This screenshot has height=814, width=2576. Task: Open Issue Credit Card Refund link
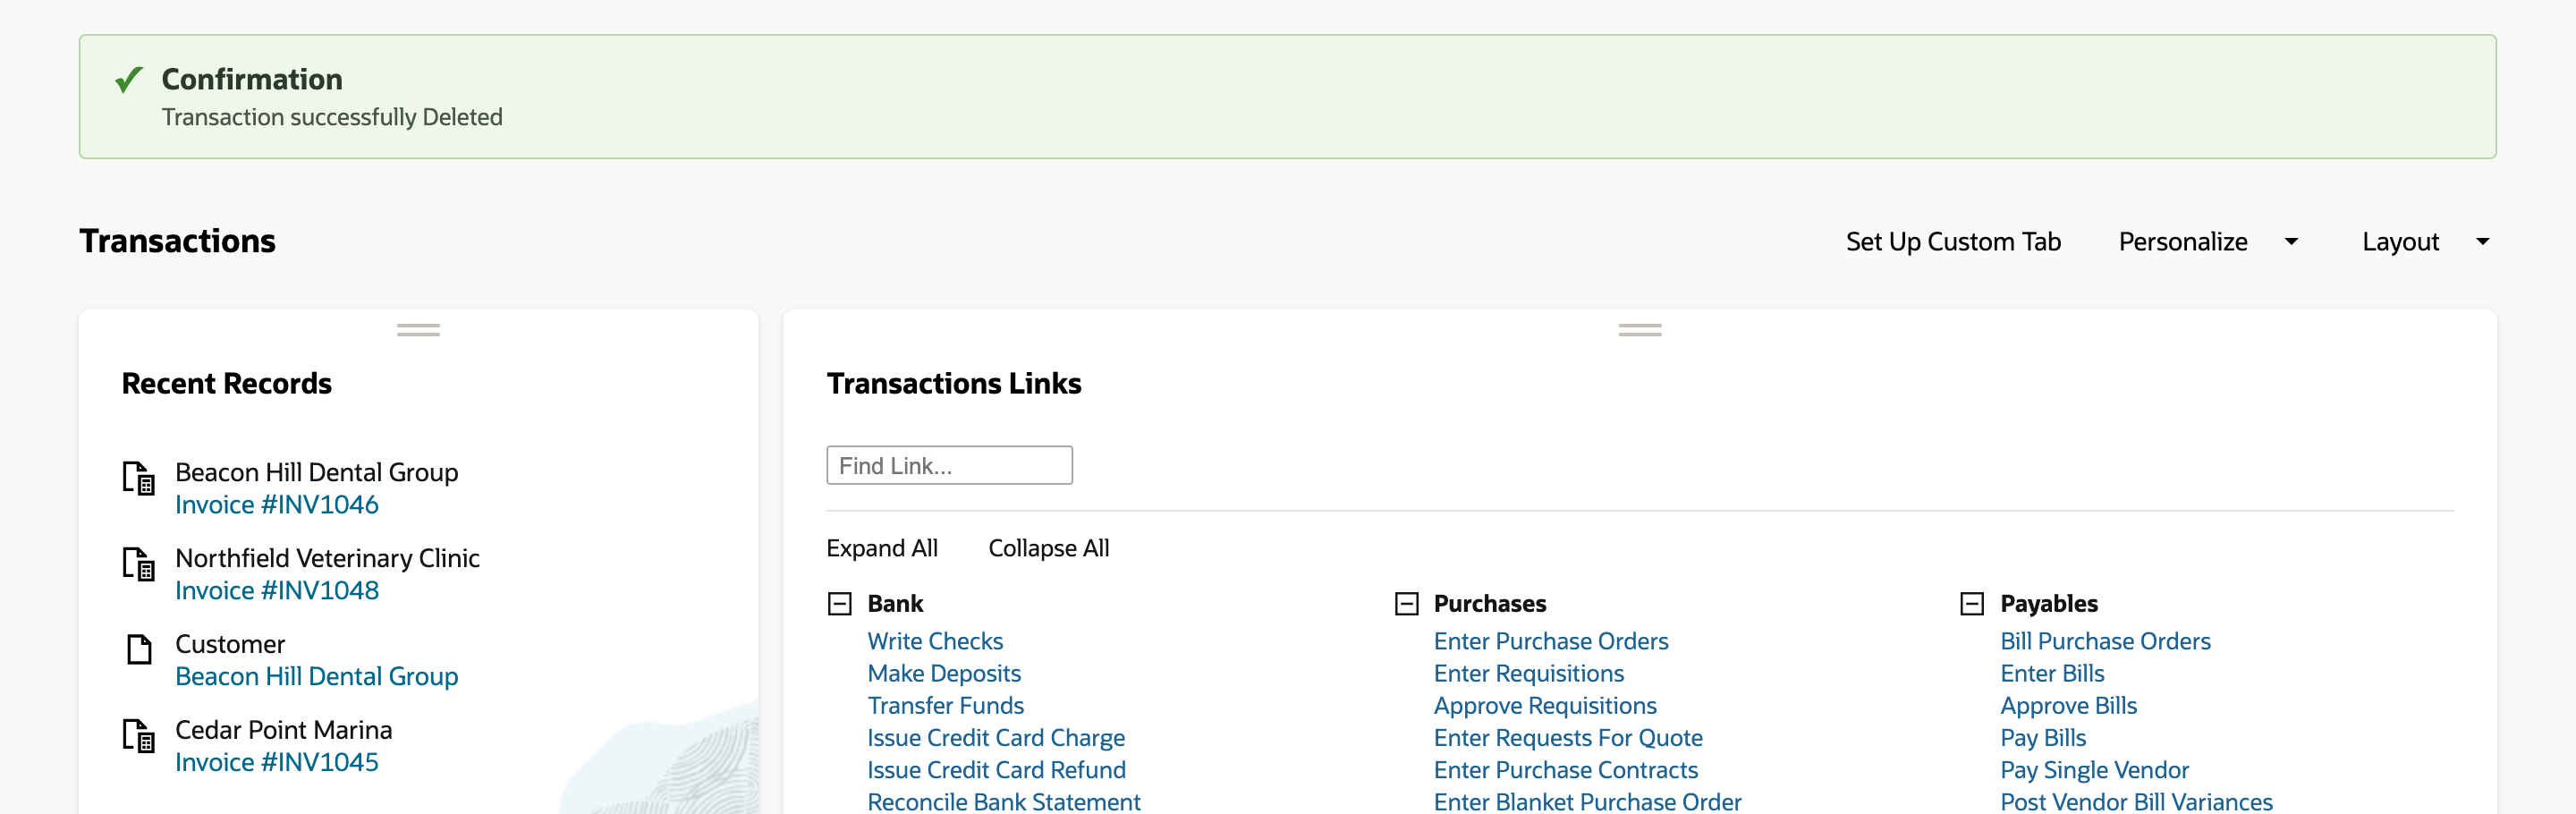pos(996,770)
